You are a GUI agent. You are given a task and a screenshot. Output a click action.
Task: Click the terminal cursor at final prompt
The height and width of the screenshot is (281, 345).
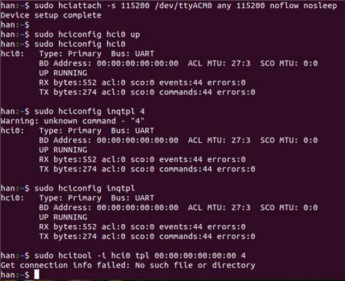tap(37, 275)
